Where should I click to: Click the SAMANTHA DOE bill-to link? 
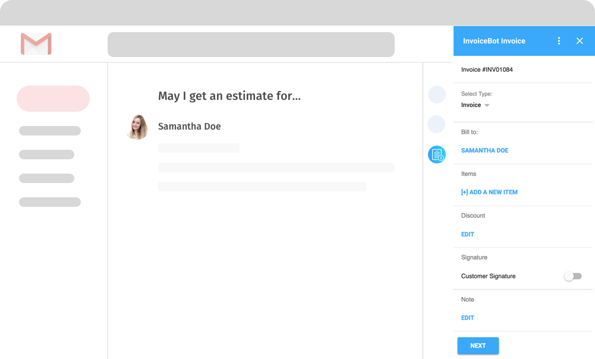(x=484, y=150)
